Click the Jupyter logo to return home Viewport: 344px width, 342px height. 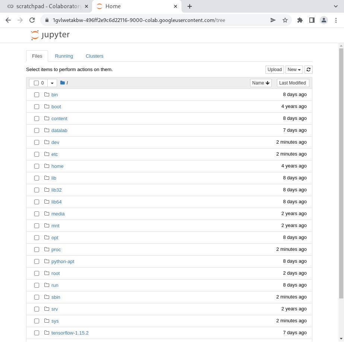click(50, 35)
